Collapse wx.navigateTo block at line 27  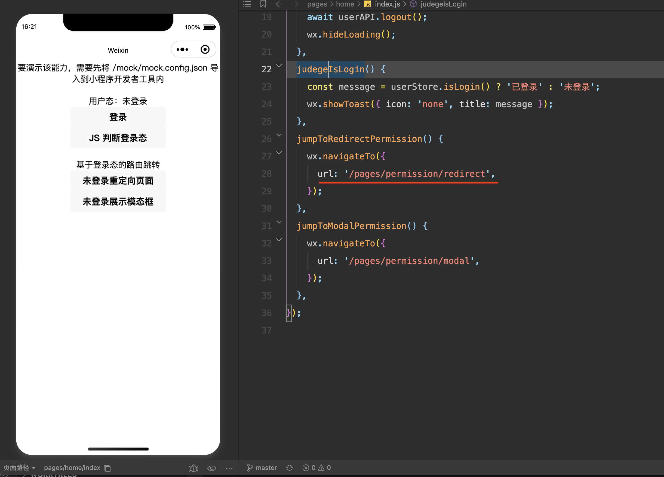tap(279, 153)
